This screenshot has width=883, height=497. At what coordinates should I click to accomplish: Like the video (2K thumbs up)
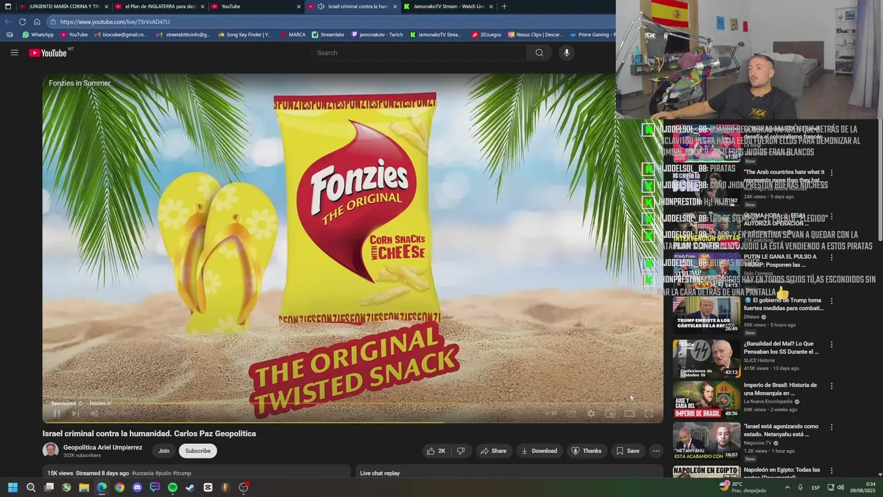(x=436, y=451)
